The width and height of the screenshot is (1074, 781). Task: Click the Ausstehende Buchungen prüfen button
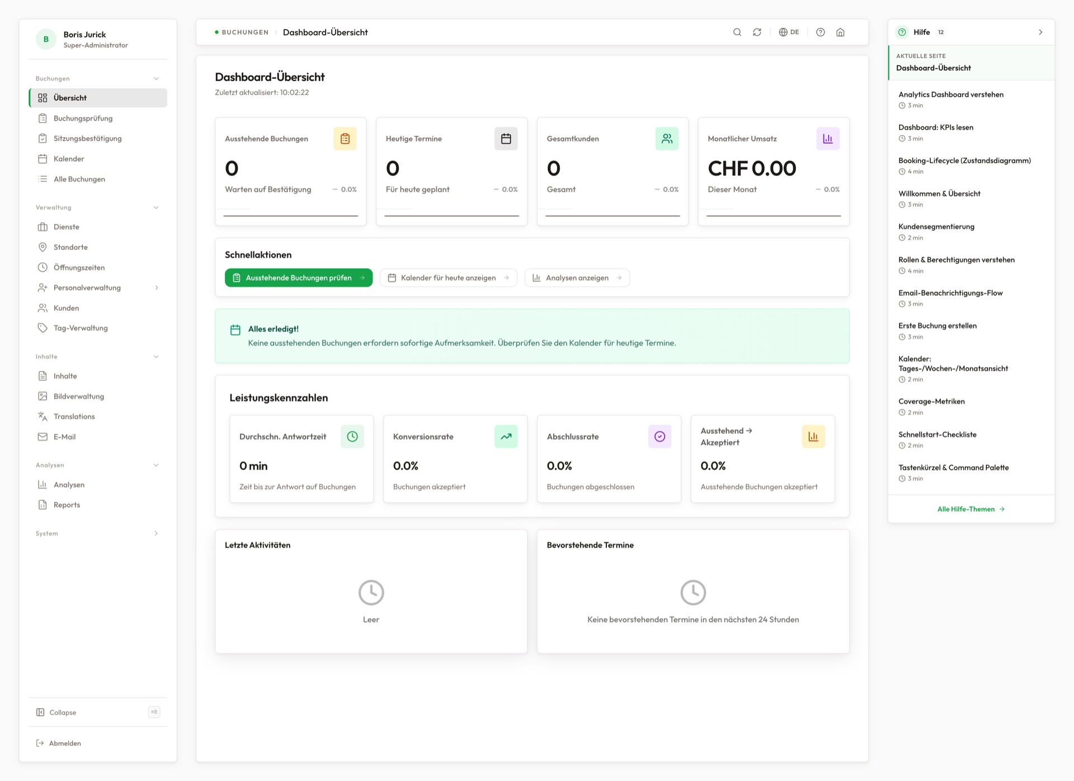298,277
